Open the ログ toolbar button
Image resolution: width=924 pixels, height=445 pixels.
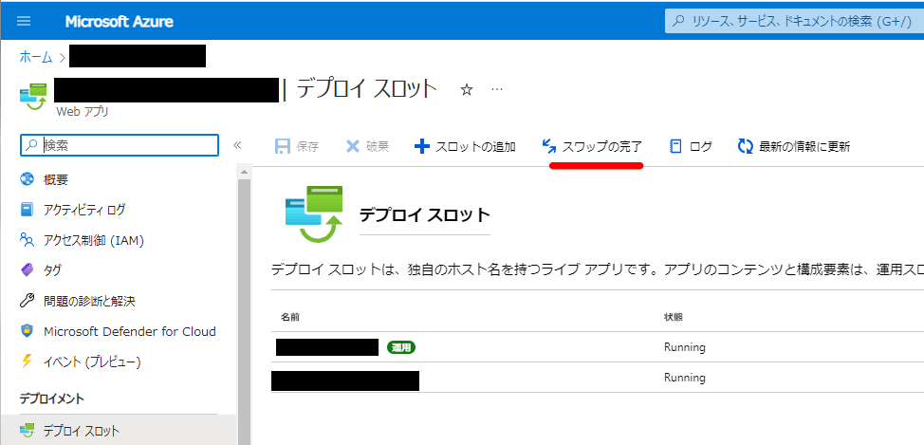(x=691, y=146)
